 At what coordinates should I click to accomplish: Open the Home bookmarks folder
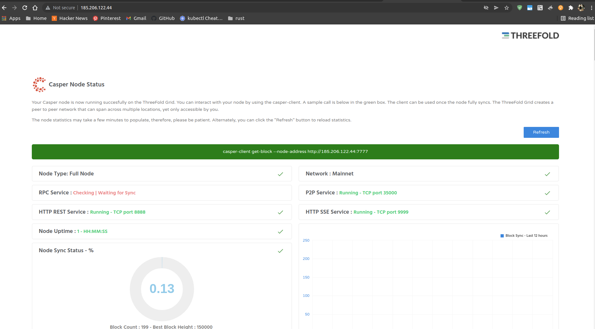click(x=36, y=18)
